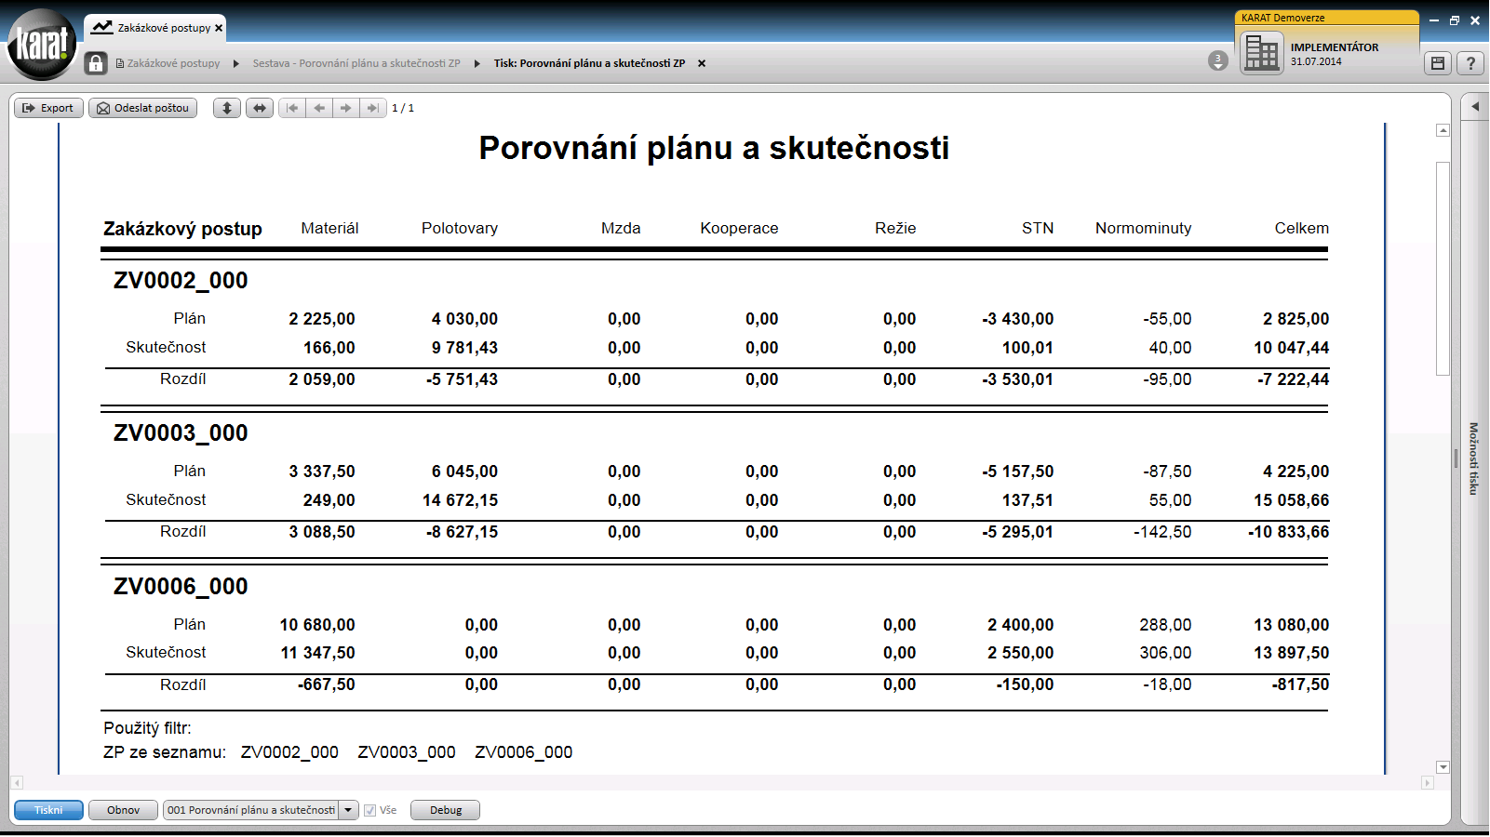Click the ZV0002_000 group heading
The height and width of the screenshot is (837, 1490).
click(181, 281)
